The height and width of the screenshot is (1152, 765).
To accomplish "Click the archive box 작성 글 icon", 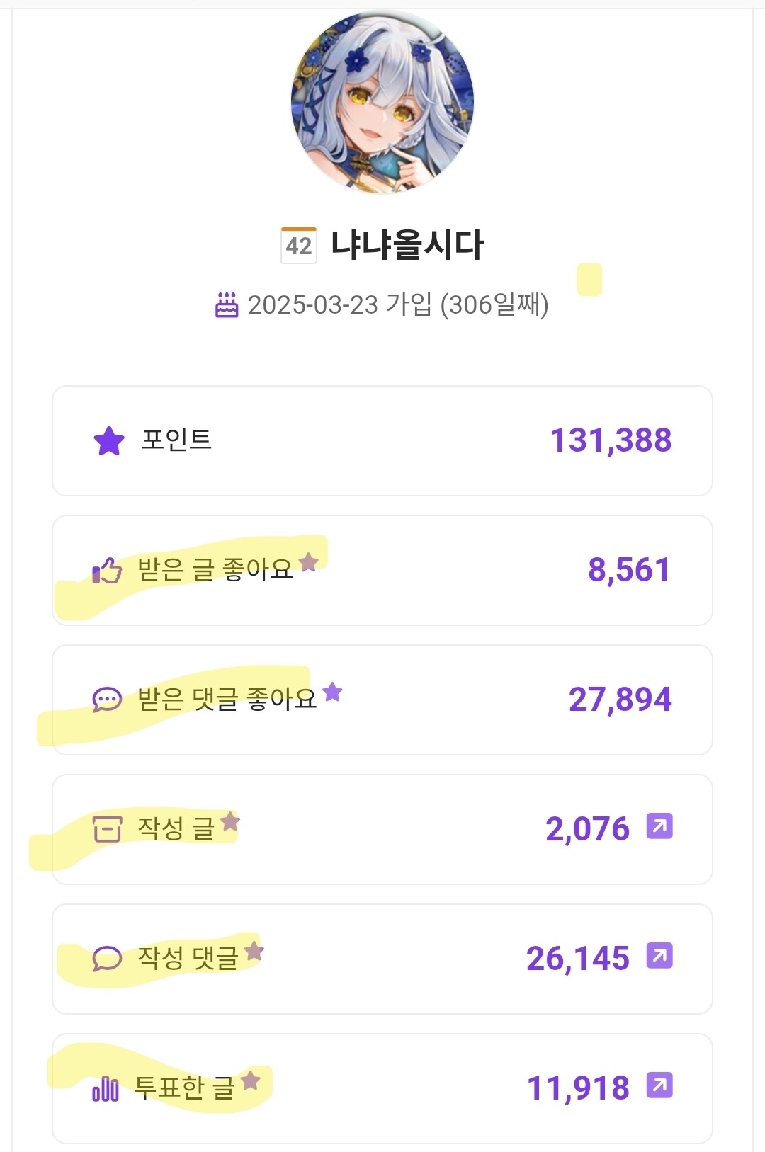I will [107, 828].
